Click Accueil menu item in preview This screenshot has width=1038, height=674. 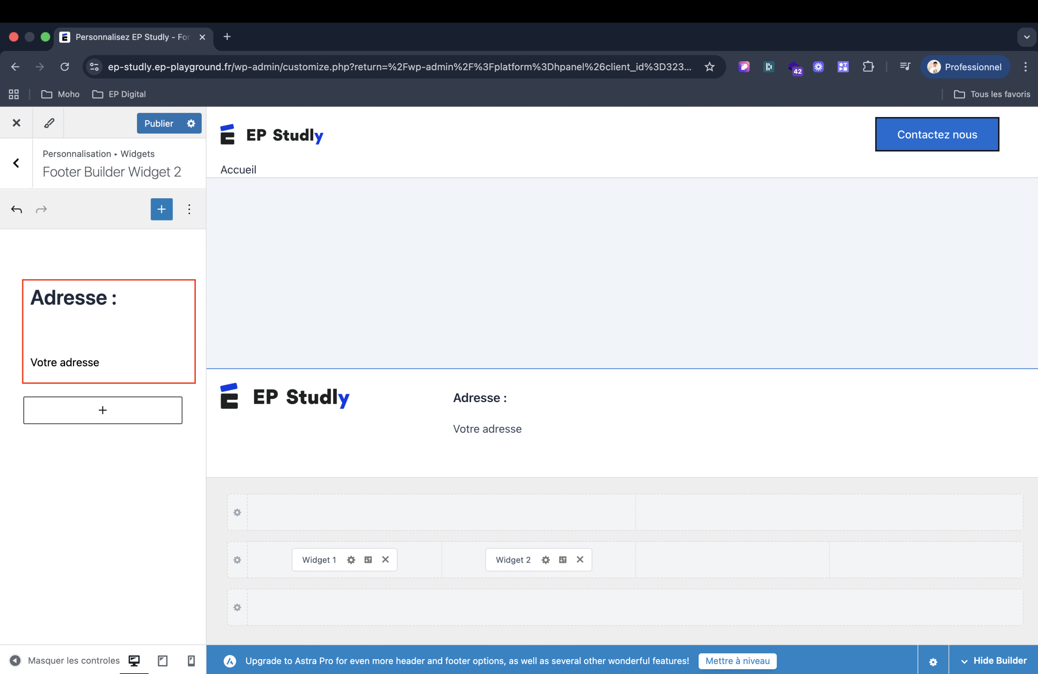(238, 170)
